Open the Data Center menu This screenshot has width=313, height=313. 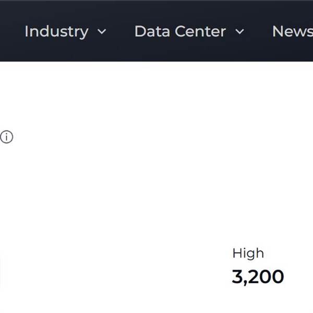pos(180,31)
